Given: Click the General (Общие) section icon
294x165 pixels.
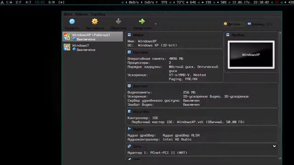Looking at the screenshot, I should [x=129, y=35].
